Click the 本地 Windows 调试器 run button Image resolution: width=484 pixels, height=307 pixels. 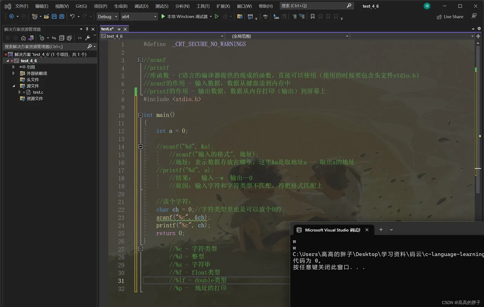click(x=184, y=16)
